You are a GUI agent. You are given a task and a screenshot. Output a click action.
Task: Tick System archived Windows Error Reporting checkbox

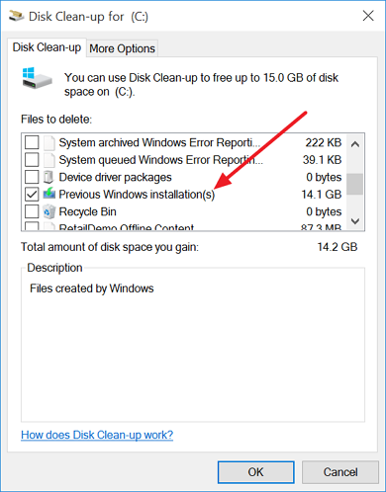pos(32,142)
